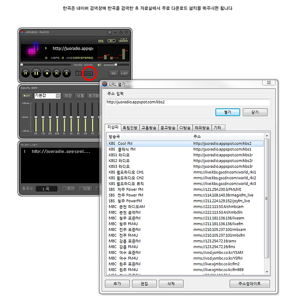Skip to previous track in Hansok Audio
295x298 pixels.
click(25, 73)
